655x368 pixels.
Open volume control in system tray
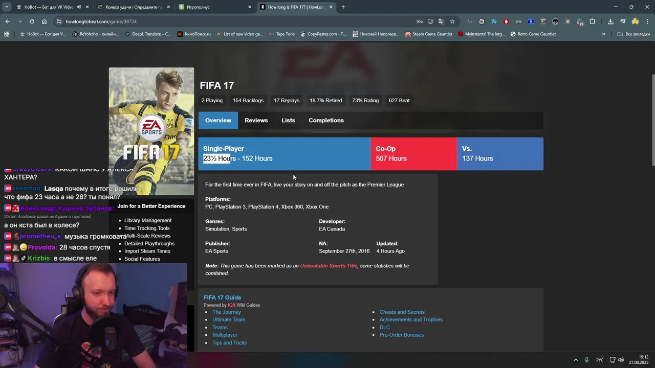pos(621,360)
